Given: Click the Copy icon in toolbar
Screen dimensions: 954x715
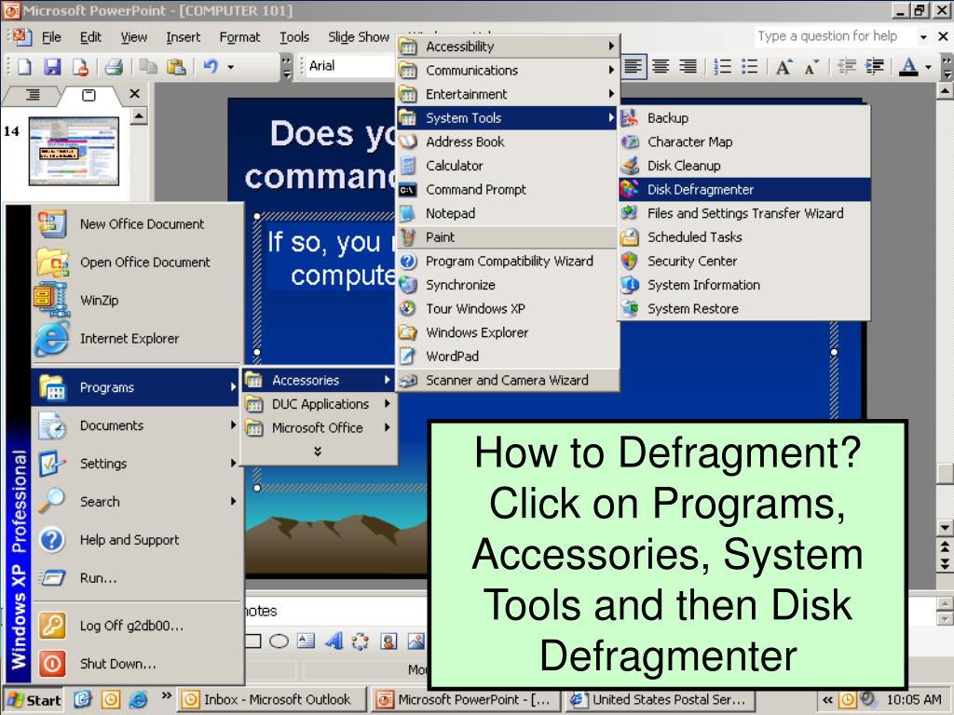Looking at the screenshot, I should point(148,66).
